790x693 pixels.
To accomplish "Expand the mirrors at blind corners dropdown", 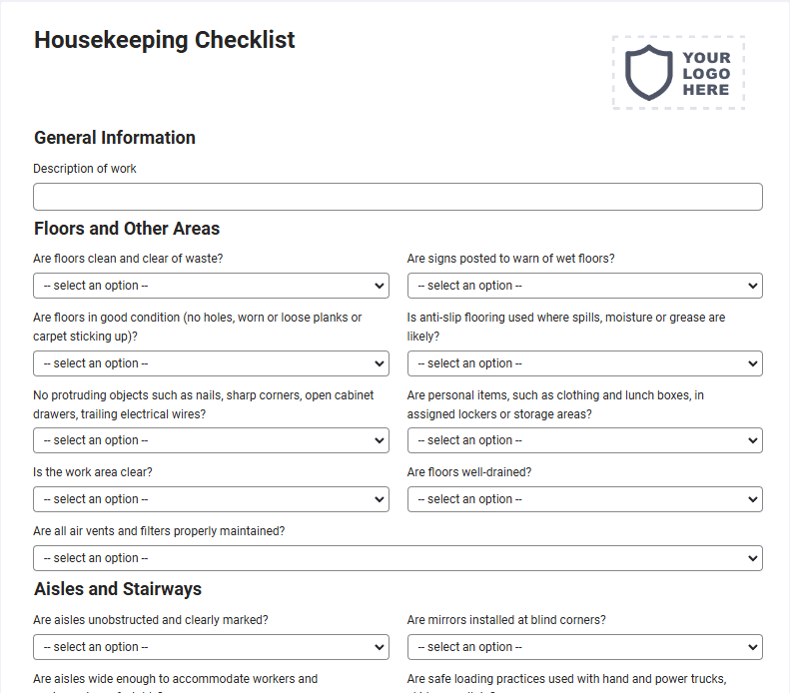I will coord(585,647).
